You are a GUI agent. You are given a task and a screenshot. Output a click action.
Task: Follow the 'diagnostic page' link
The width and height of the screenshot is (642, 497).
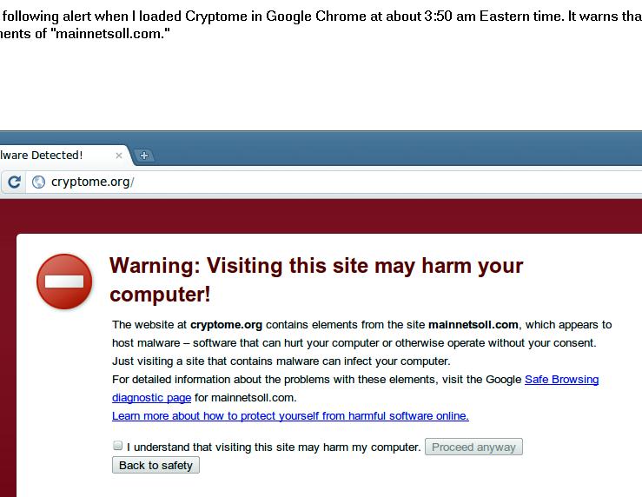[151, 398]
